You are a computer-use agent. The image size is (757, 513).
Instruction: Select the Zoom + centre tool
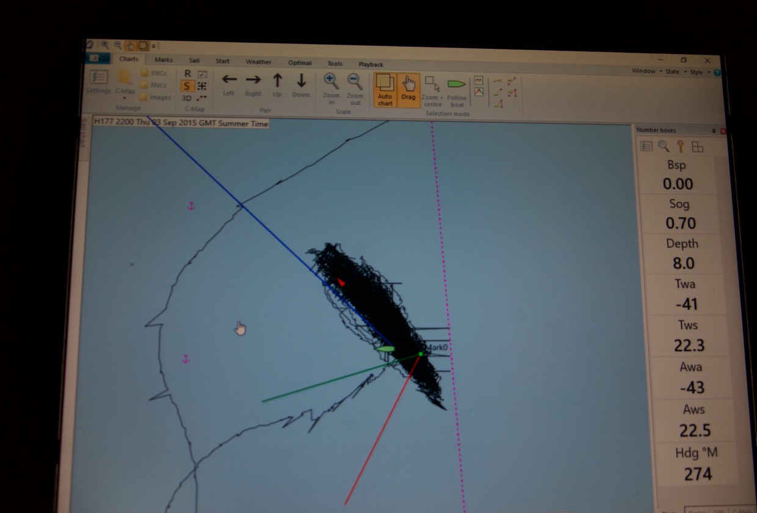point(432,91)
